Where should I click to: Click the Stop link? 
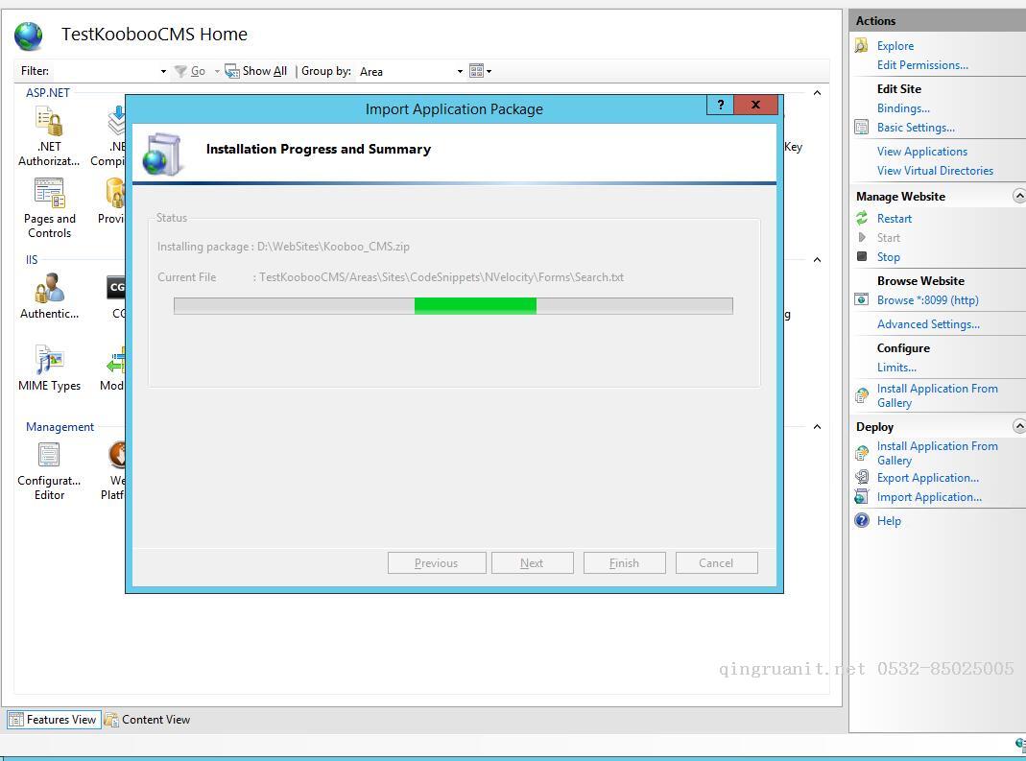(888, 256)
